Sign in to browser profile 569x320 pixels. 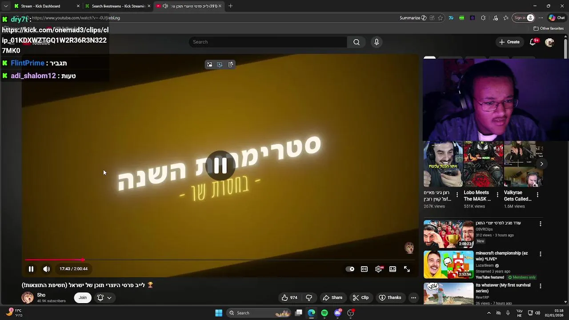point(524,18)
